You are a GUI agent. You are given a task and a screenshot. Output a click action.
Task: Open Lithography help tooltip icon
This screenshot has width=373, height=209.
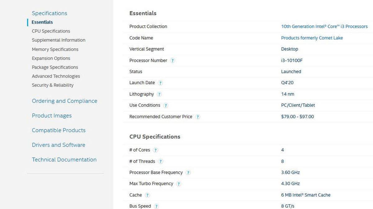point(159,94)
